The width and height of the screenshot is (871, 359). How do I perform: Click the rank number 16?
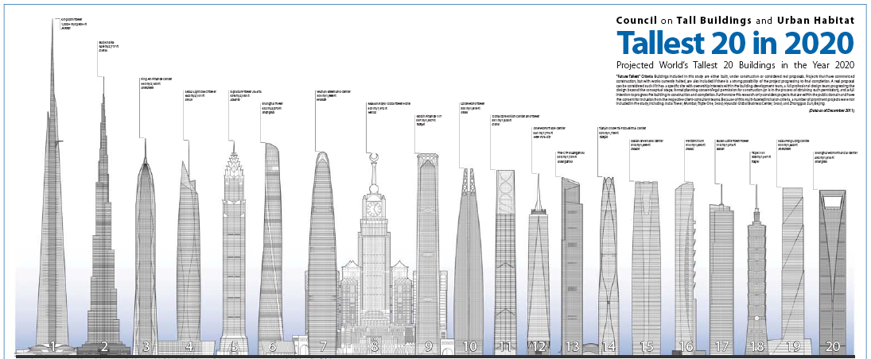coord(686,347)
